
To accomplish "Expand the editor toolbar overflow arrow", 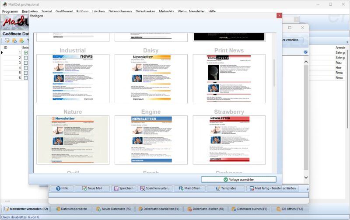I will coord(308,189).
